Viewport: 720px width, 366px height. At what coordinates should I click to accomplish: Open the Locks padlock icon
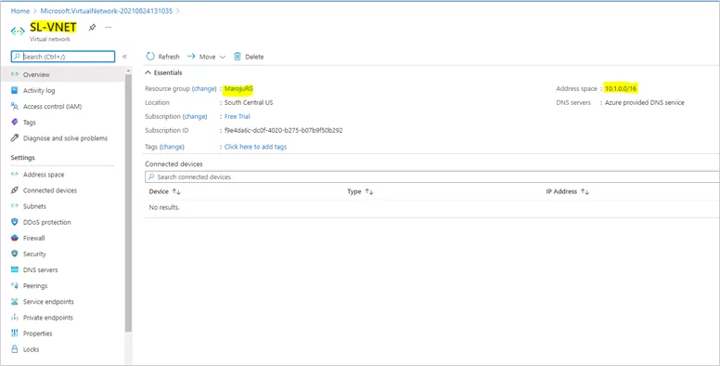click(15, 349)
